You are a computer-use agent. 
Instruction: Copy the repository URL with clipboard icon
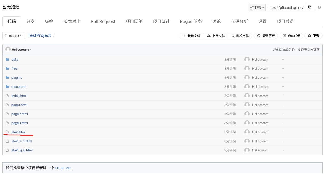(310, 7)
